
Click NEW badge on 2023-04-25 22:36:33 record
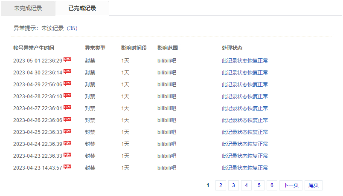pyautogui.click(x=67, y=131)
